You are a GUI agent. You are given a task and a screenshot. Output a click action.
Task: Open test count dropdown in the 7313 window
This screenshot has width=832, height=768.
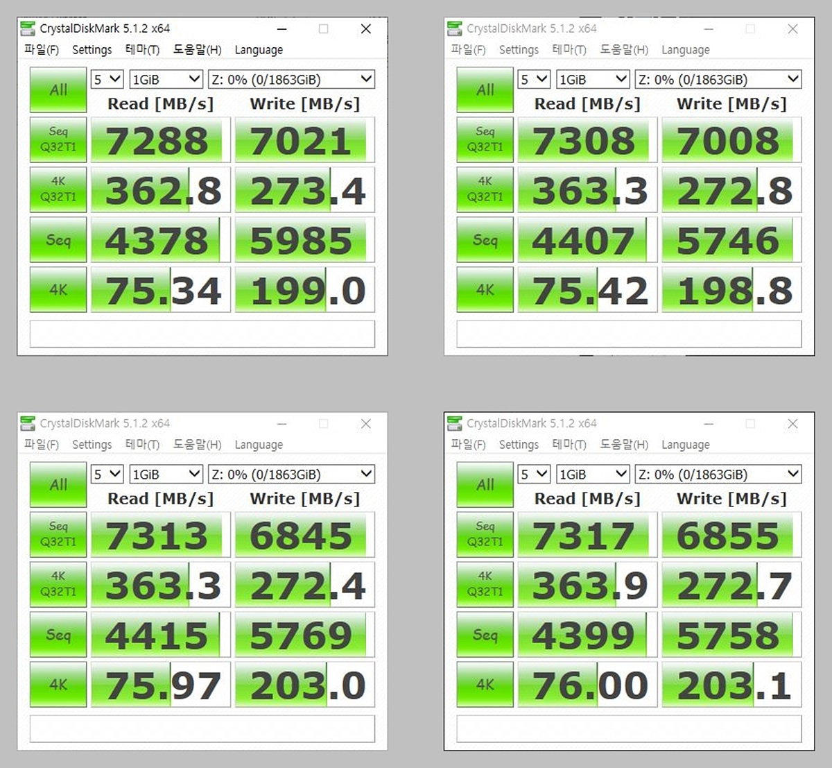click(x=107, y=474)
